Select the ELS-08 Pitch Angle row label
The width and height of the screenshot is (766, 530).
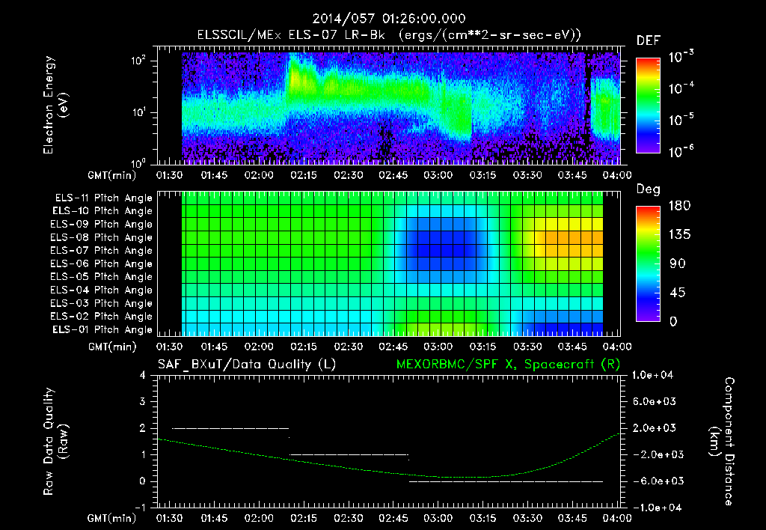(x=101, y=237)
